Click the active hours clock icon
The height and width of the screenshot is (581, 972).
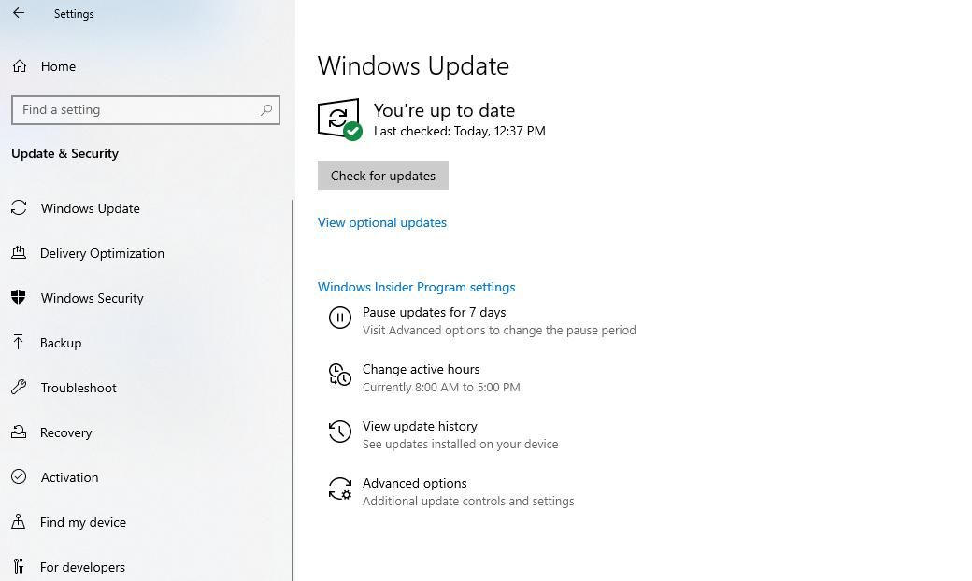339,375
